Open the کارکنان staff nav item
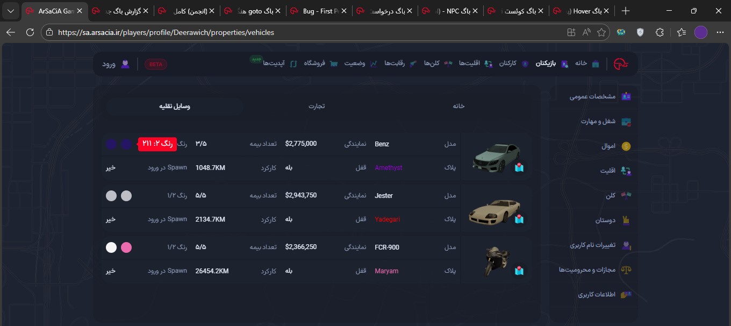Screen dimensions: 731x326 point(513,63)
